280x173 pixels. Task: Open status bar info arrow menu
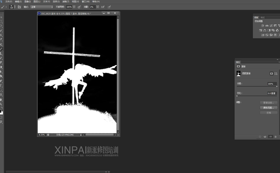(81, 135)
